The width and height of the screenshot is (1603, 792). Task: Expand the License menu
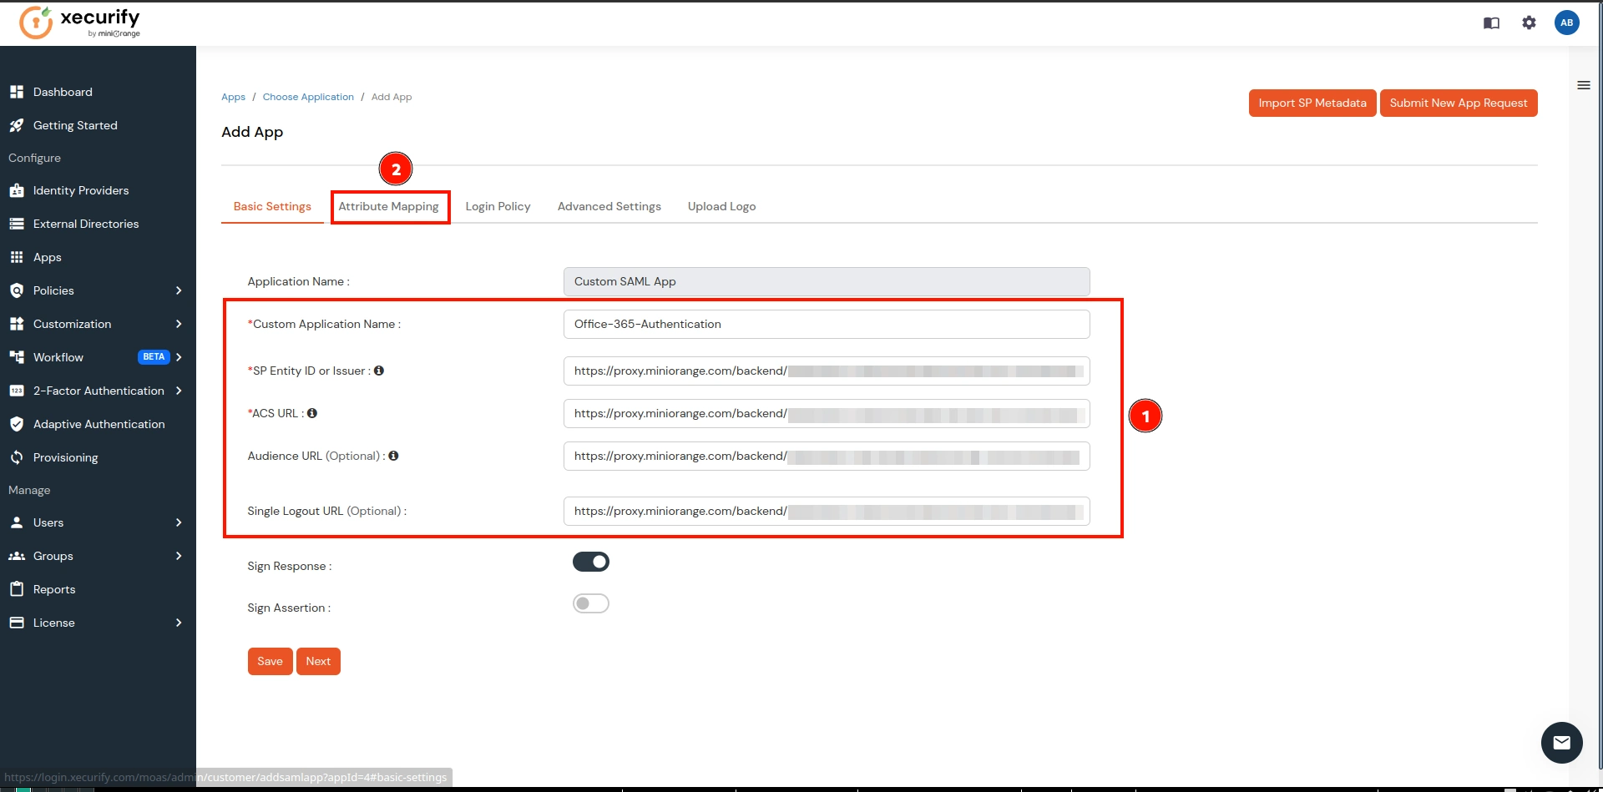[53, 623]
